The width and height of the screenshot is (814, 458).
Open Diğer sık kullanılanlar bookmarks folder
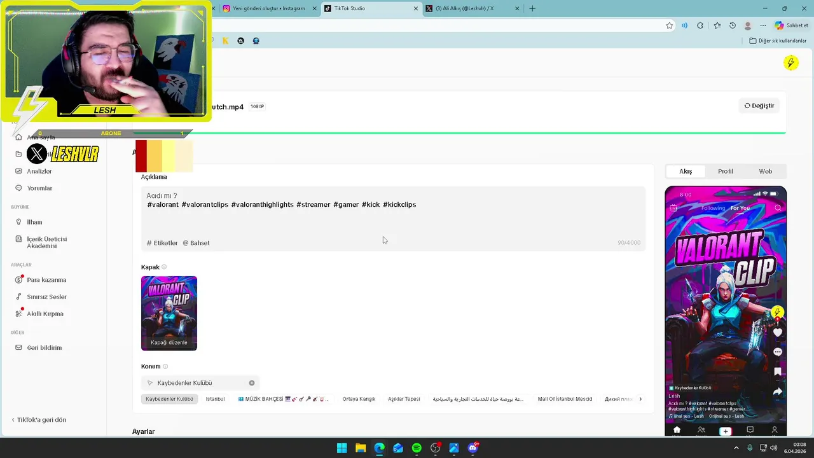point(778,41)
